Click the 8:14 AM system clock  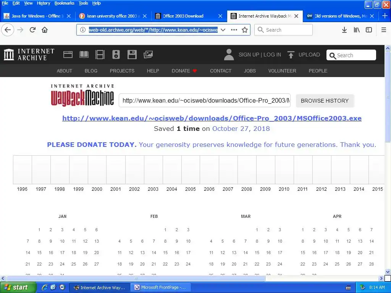[377, 287]
